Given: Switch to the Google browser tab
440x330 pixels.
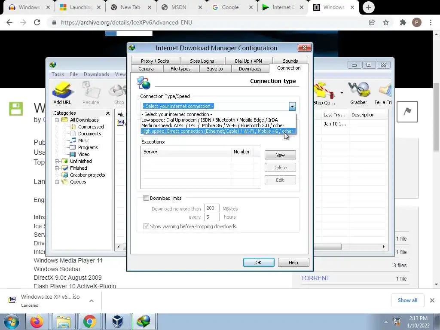Looking at the screenshot, I should 230,7.
